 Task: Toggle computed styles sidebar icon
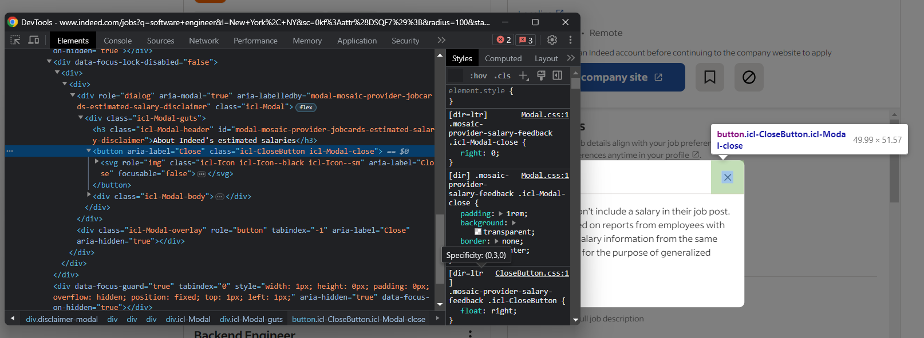(557, 75)
